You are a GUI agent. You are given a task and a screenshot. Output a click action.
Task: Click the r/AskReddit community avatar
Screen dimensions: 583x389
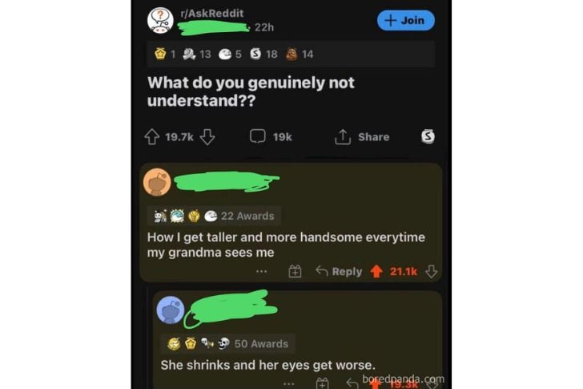point(160,21)
